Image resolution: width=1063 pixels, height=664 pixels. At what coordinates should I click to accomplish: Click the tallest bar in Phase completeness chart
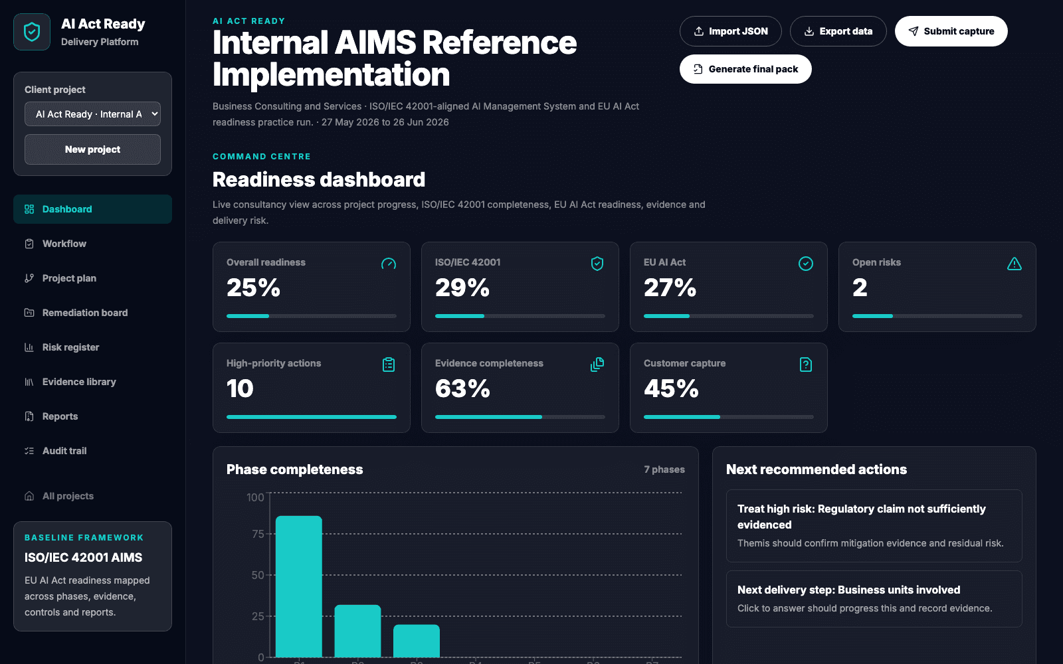pyautogui.click(x=299, y=586)
